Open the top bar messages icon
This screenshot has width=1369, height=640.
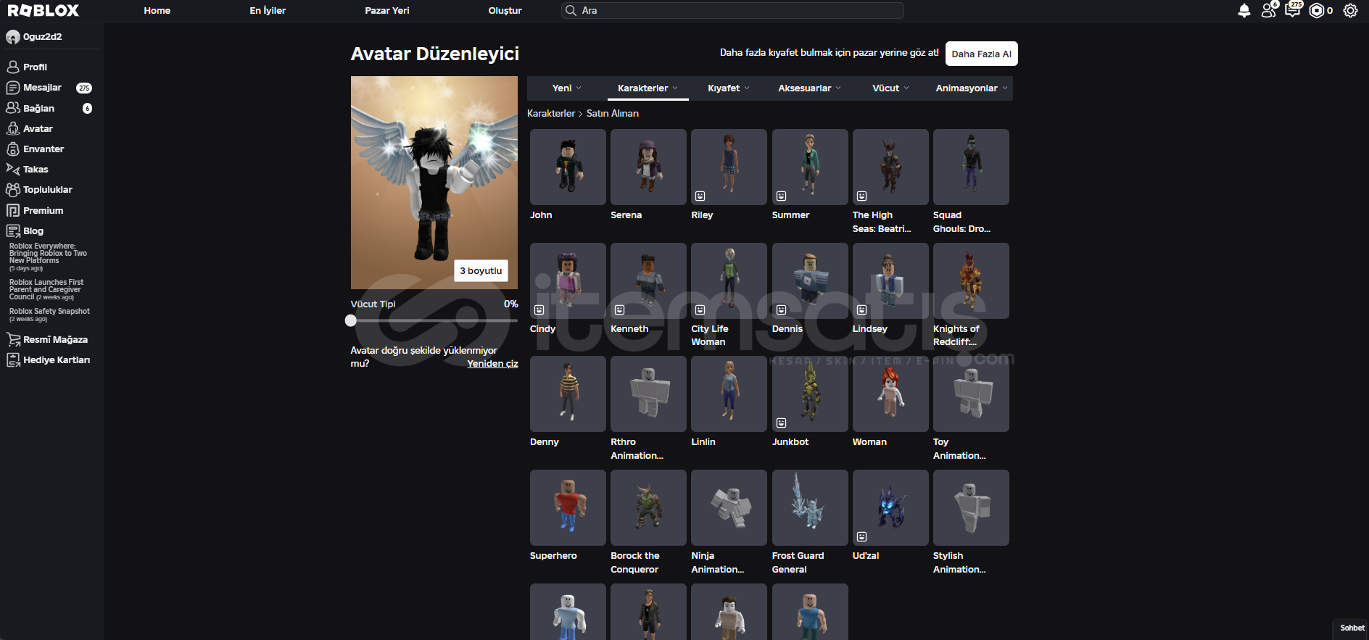point(1292,10)
